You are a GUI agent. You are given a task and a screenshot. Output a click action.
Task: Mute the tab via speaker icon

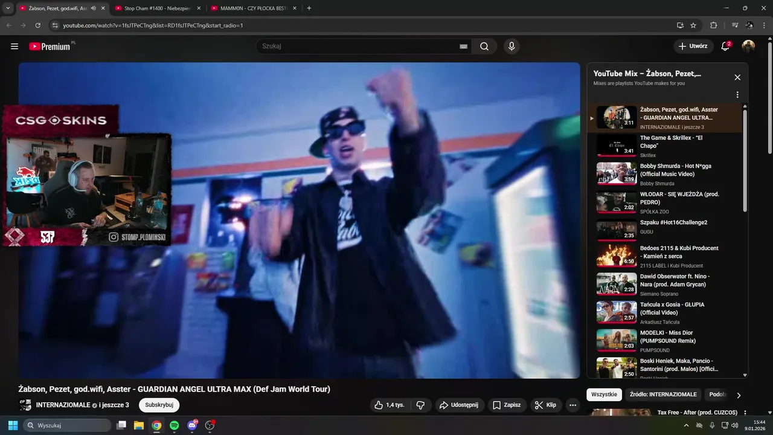point(93,8)
